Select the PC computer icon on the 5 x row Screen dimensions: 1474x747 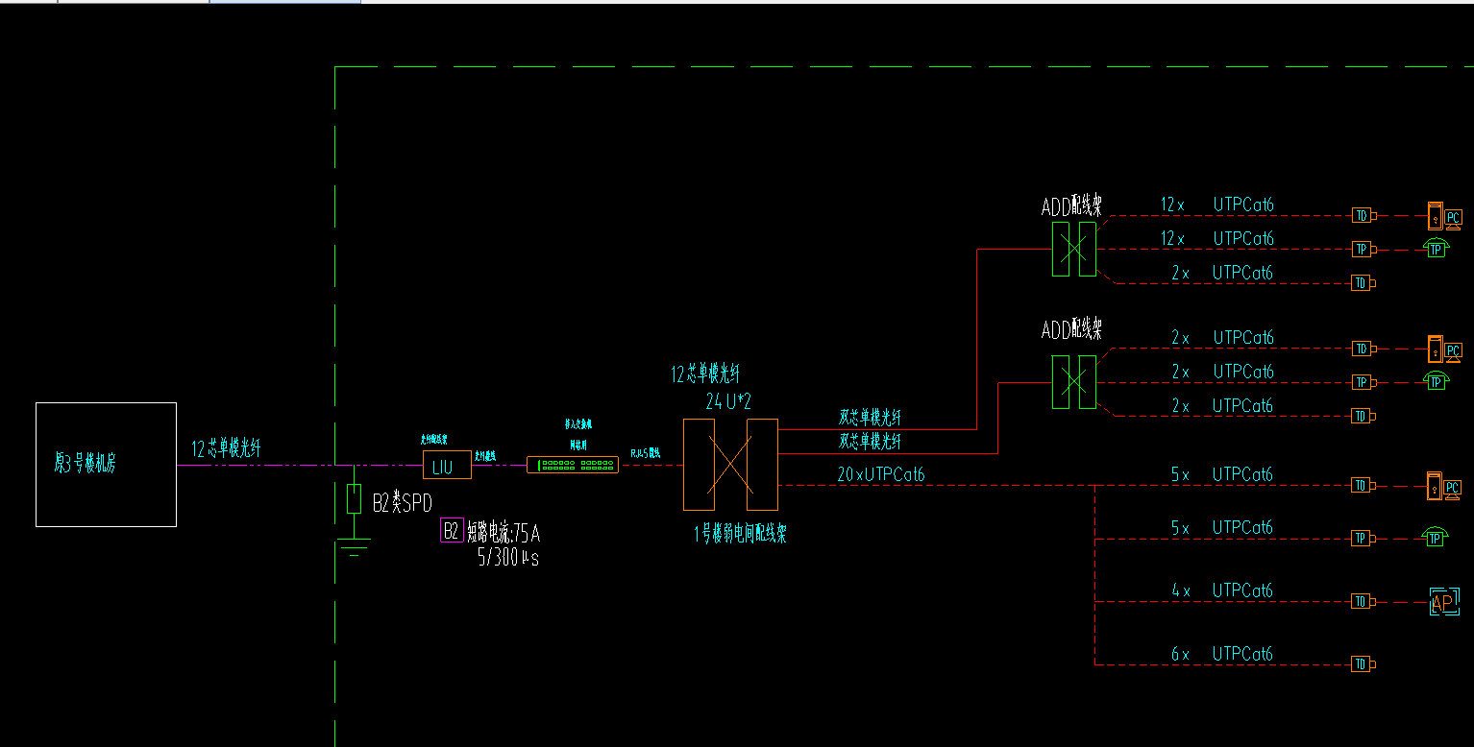point(1444,485)
